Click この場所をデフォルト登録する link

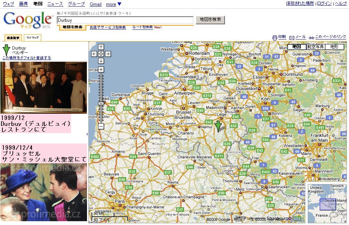click(x=27, y=58)
